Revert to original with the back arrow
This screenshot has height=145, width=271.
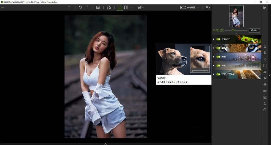(x=70, y=8)
